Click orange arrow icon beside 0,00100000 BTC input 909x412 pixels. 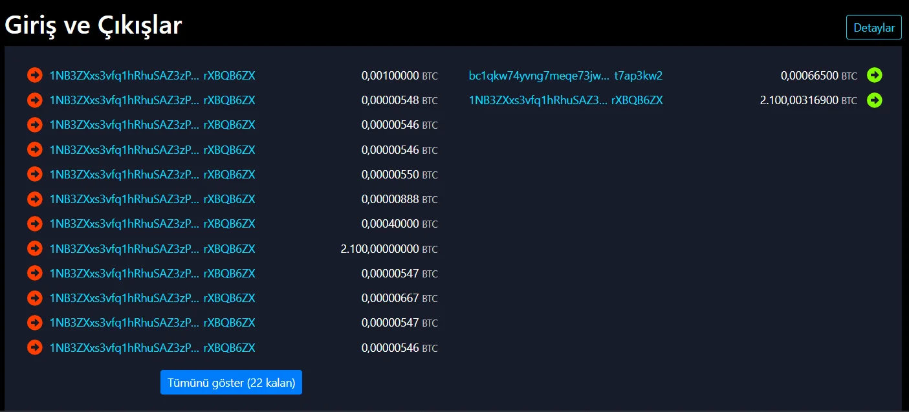[x=34, y=76]
